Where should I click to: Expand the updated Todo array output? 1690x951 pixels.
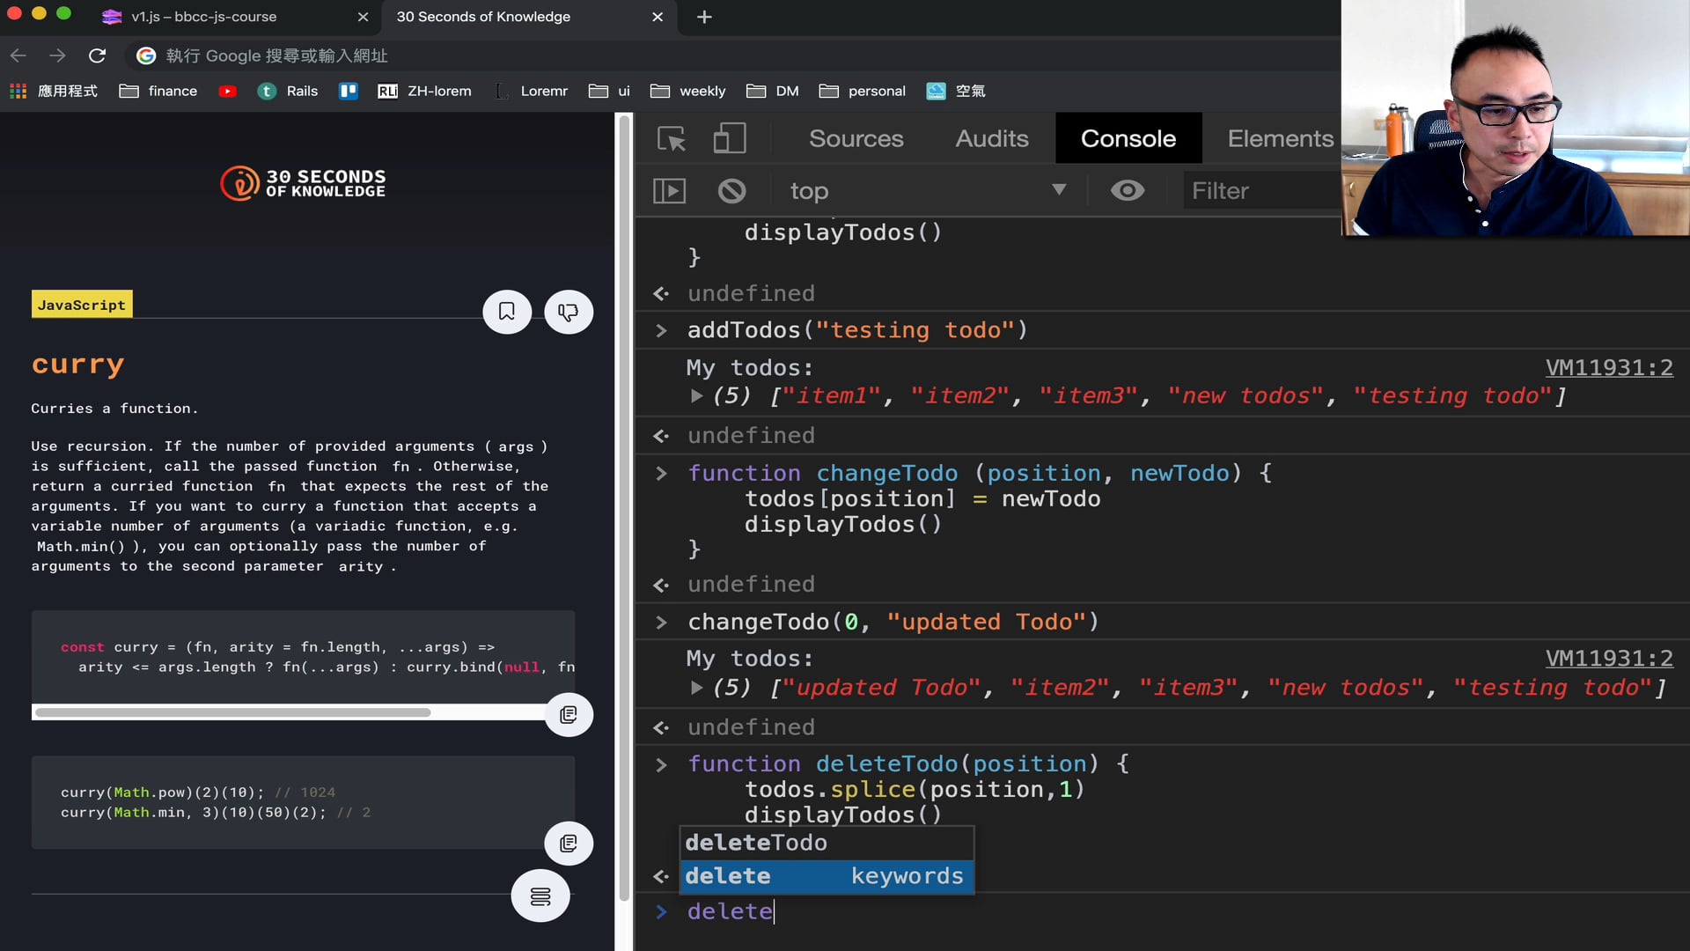(x=697, y=688)
